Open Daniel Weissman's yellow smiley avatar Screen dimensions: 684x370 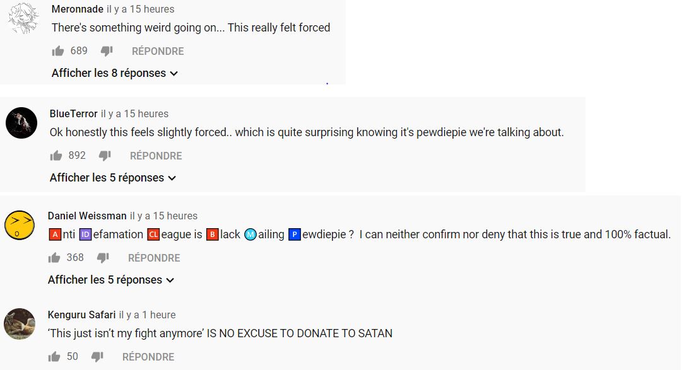point(20,225)
